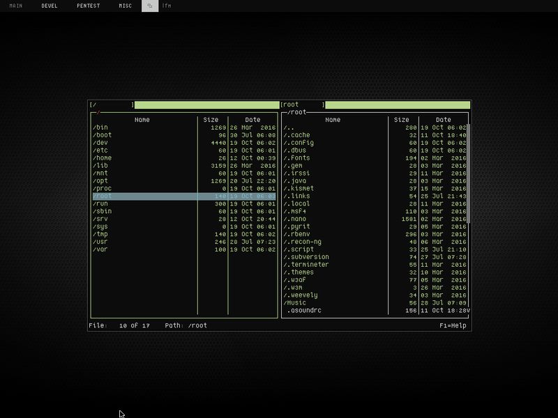Click the Name column header in left pane
Image resolution: width=558 pixels, height=418 pixels.
click(x=143, y=118)
